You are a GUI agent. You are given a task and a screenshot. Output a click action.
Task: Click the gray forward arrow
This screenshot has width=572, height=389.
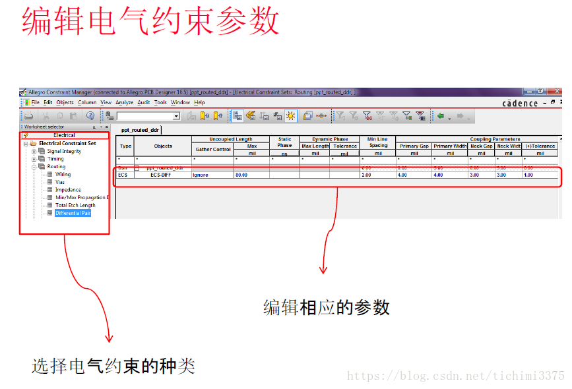(461, 116)
